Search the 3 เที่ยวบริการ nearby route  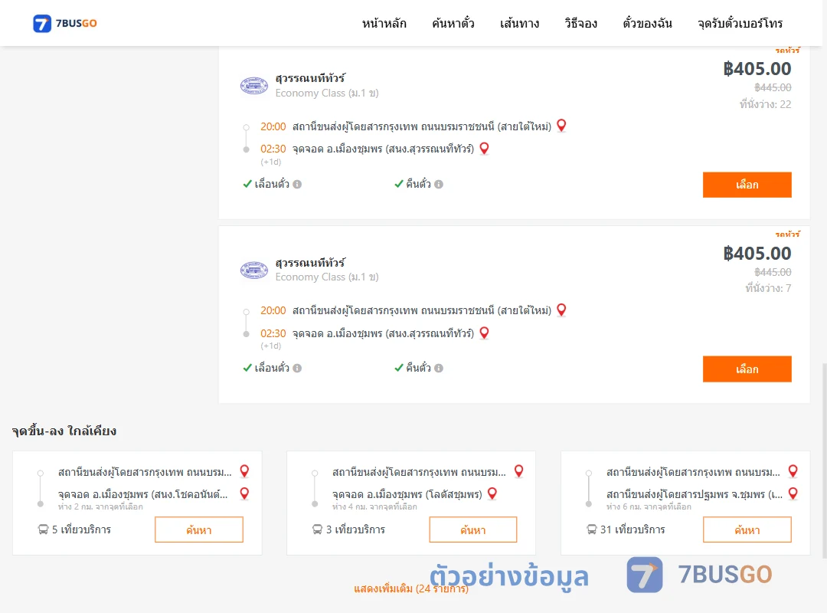click(x=473, y=529)
